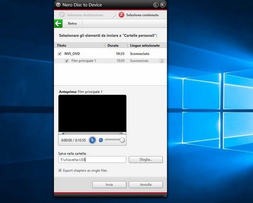
Task: Go to step 1 Seleziona destinazione
Action: [81, 15]
